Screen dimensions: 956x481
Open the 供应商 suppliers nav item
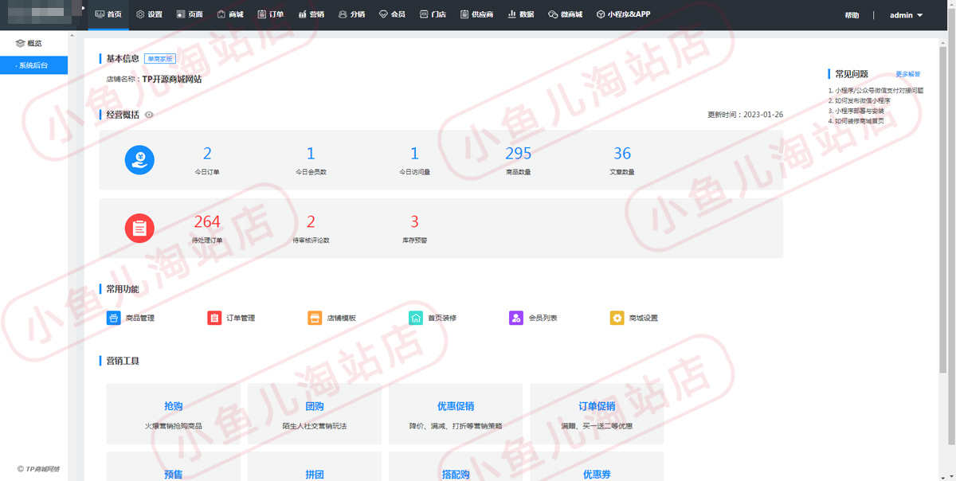[476, 14]
